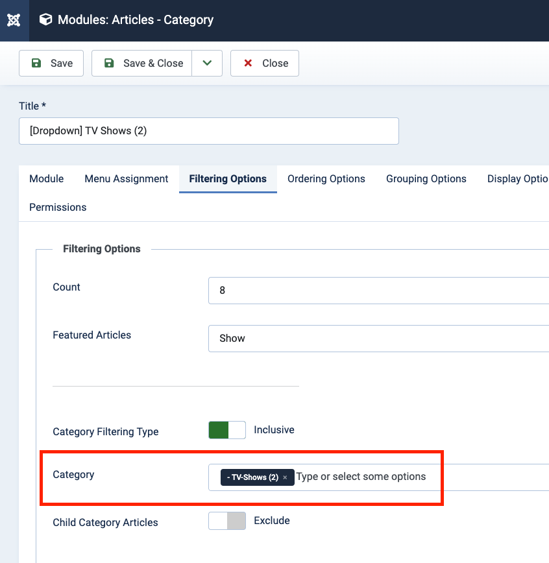Click the module cube icon in header

pos(45,20)
